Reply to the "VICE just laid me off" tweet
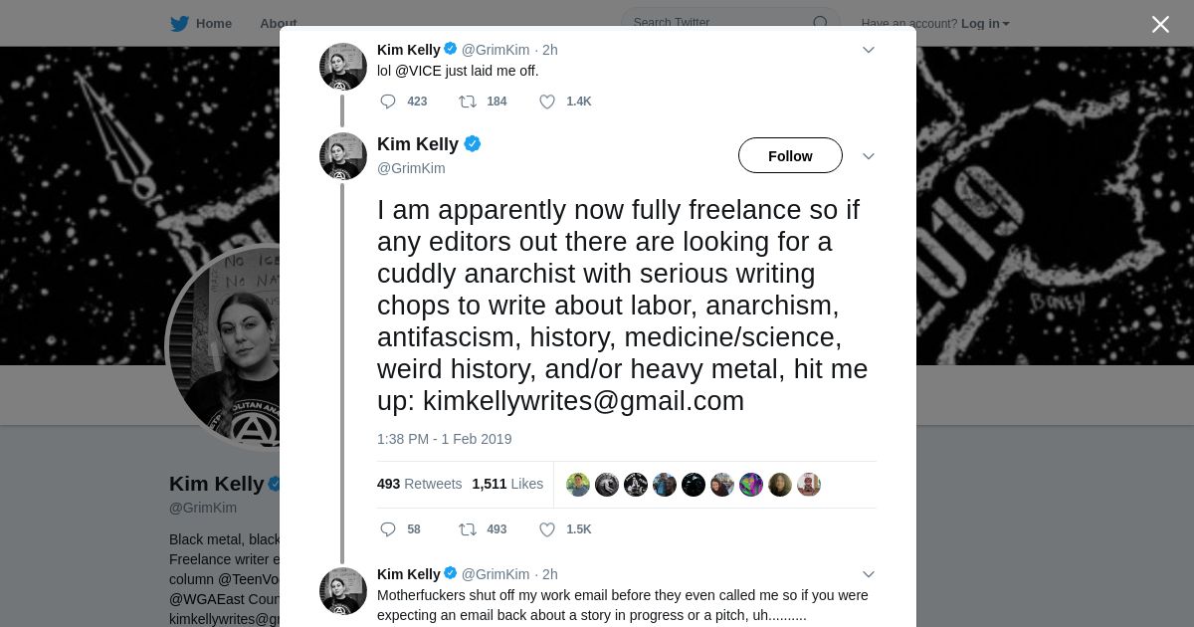The width and height of the screenshot is (1194, 627). pyautogui.click(x=388, y=102)
